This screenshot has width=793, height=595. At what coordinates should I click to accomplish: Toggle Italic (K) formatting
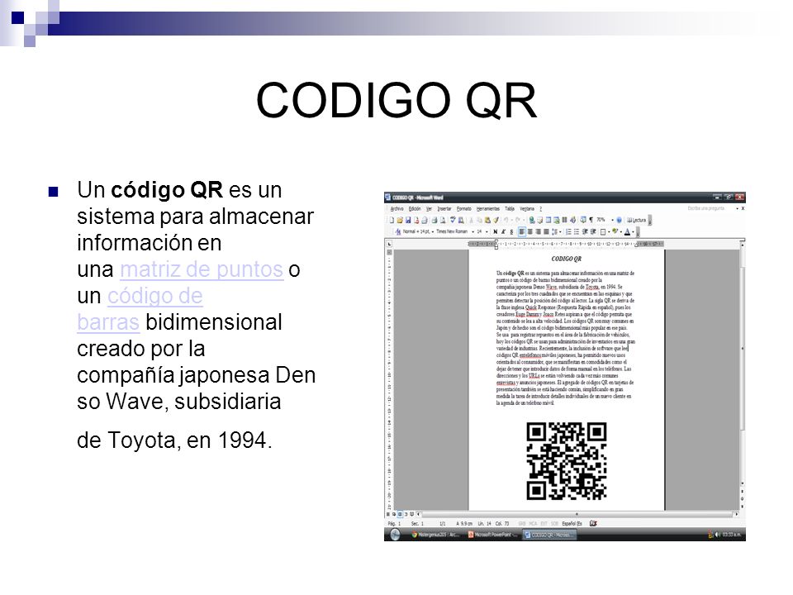(x=503, y=231)
